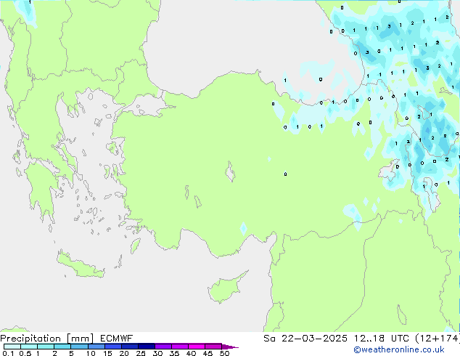Viewport: 460px width, 356px height.
Task: Click the 'Precipitation [mm]' title text
Action: coord(47,339)
